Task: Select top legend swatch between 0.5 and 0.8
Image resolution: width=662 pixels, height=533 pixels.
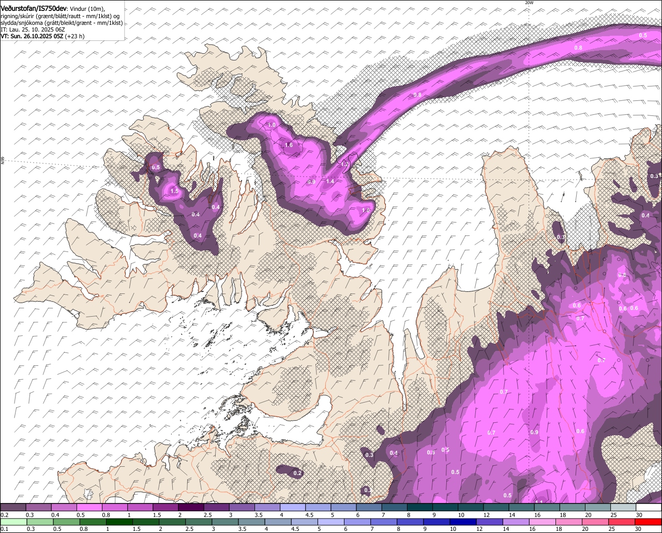Action: pos(89,508)
